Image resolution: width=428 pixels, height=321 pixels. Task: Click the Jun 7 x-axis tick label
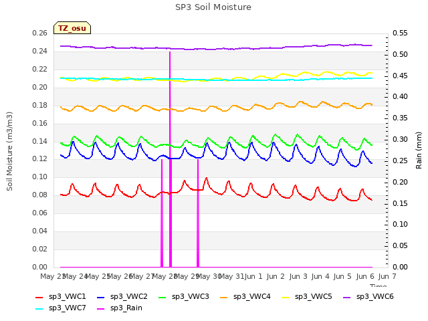(x=387, y=276)
